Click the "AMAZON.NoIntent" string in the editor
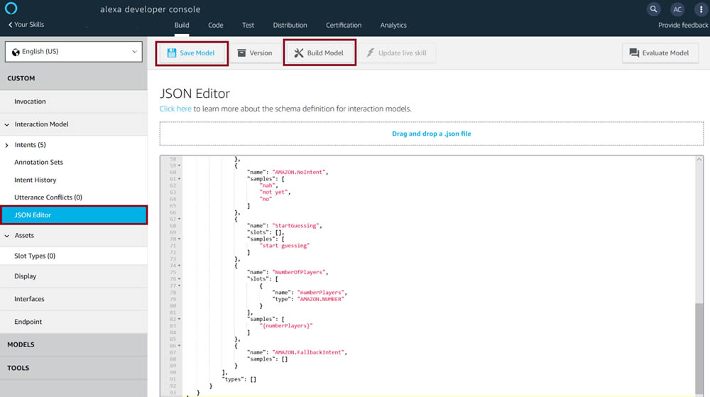 pyautogui.click(x=299, y=173)
